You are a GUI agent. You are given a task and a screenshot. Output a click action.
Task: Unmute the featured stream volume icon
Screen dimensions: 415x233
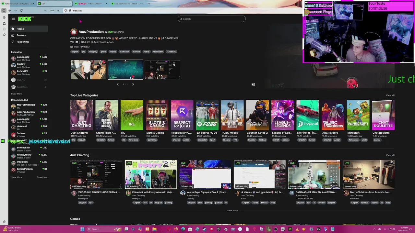[x=253, y=84]
